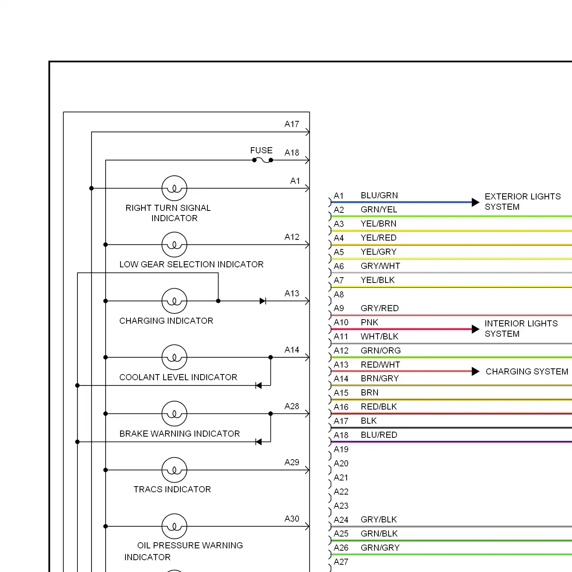
Task: Click the GRY/RED wire color label
Action: [380, 308]
